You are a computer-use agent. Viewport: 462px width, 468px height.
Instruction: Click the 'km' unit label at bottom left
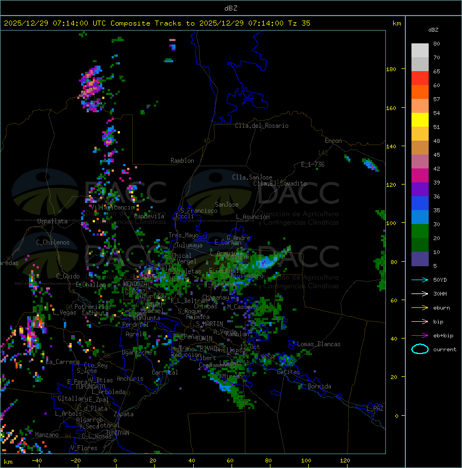8,462
